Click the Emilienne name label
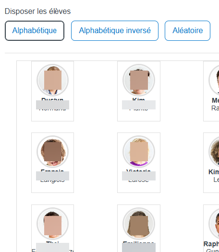The height and width of the screenshot is (252, 219). pyautogui.click(x=139, y=242)
